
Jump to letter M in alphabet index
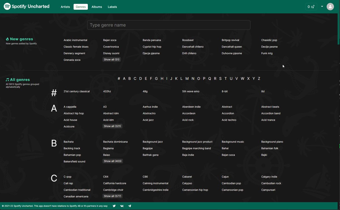[187, 79]
